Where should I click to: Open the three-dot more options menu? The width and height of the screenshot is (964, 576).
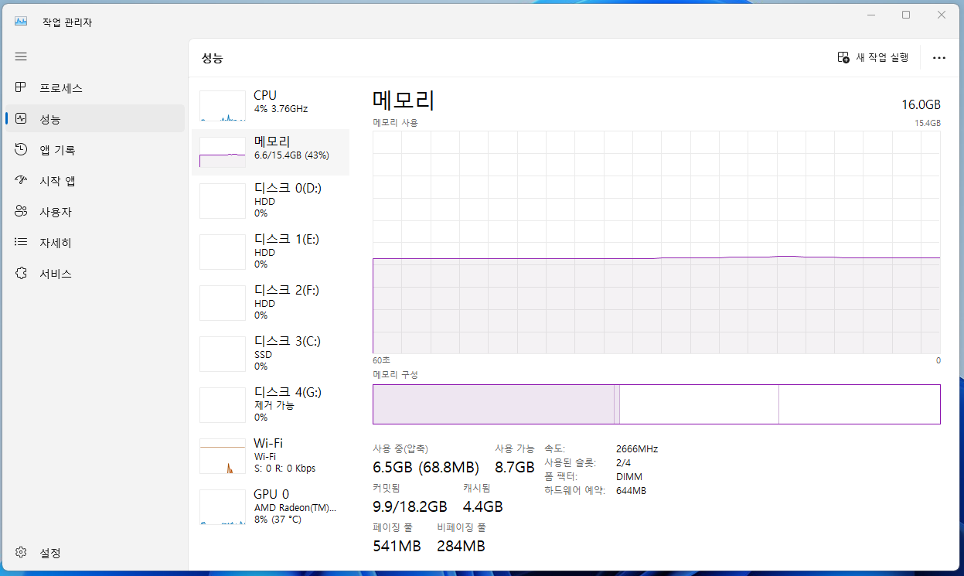tap(938, 57)
